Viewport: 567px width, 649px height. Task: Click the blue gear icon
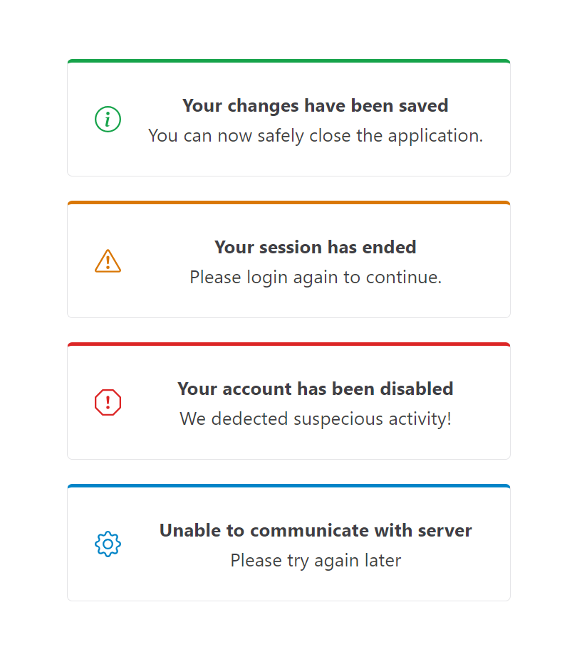[108, 544]
